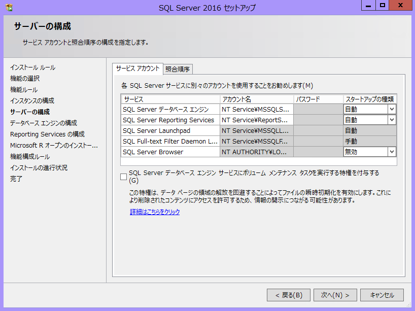Click the スタートアップの種類 column header
Image resolution: width=415 pixels, height=311 pixels.
click(x=369, y=99)
